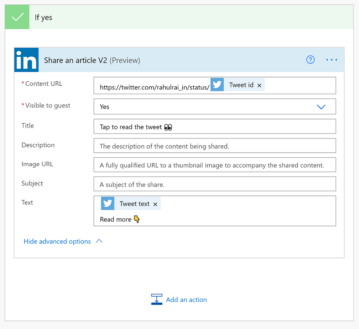Click the LinkedIn logo icon

click(26, 60)
